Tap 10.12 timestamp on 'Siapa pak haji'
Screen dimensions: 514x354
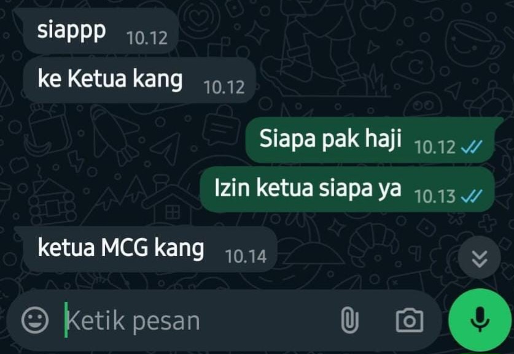pyautogui.click(x=435, y=147)
